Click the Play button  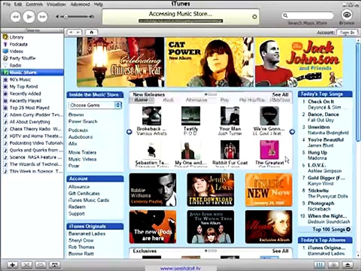click(29, 17)
